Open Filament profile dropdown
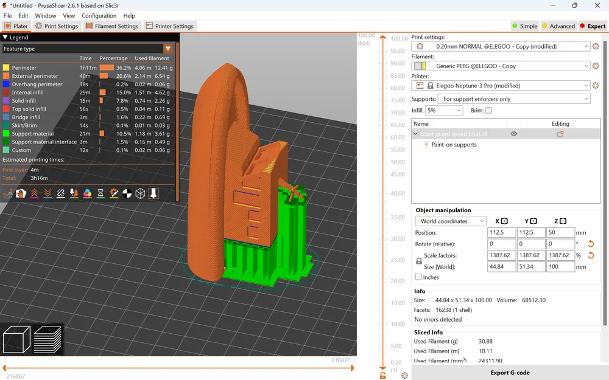609x380 pixels. pos(501,66)
